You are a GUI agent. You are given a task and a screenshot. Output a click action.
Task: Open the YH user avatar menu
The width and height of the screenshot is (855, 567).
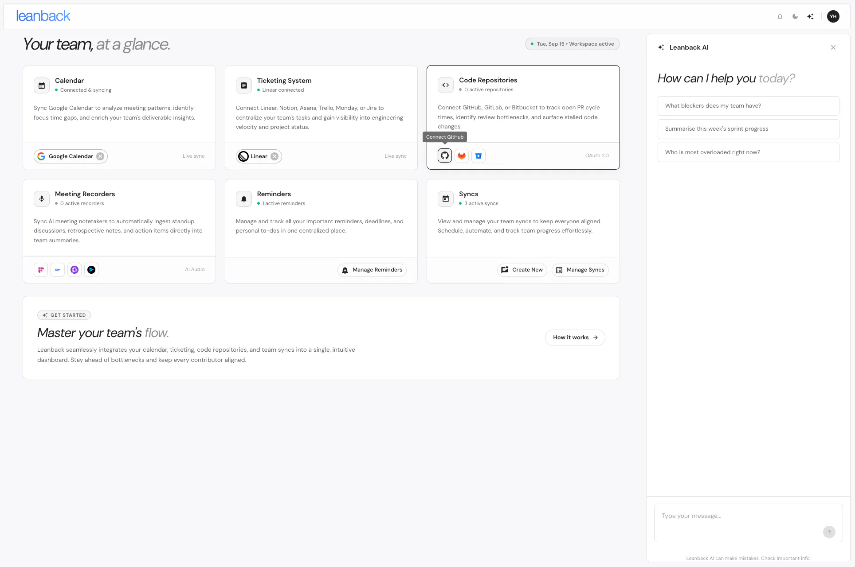[x=833, y=16]
